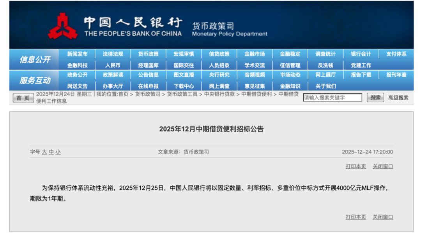Open 在线申报 navigation item

[x=148, y=86]
